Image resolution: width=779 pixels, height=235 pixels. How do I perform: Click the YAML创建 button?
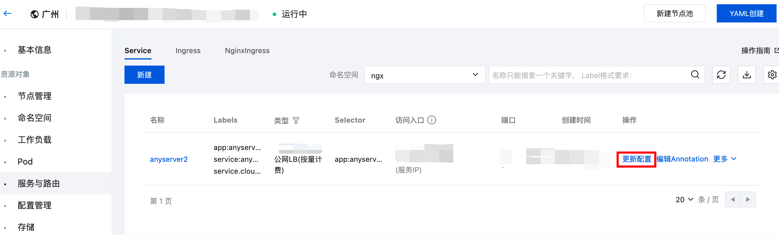[x=747, y=13]
